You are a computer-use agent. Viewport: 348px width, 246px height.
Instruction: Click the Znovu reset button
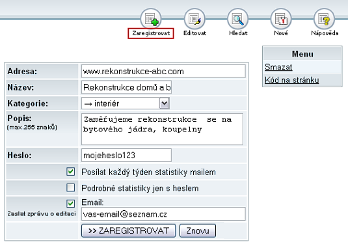click(x=198, y=230)
